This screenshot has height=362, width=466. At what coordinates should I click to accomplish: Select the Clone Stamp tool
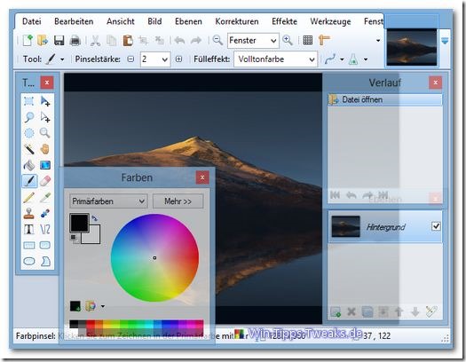[x=28, y=213]
